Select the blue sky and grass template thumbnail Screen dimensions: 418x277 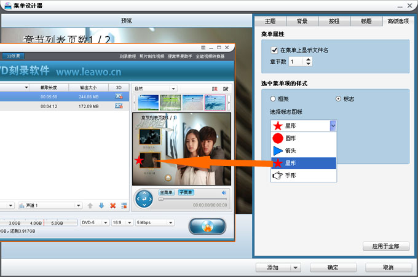pos(148,103)
